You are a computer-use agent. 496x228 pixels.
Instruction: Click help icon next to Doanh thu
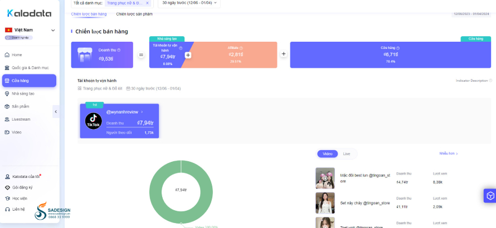coord(119,50)
